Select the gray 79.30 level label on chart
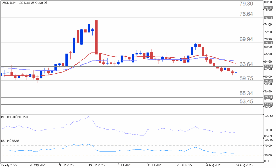The image size is (276, 168). 246,4
